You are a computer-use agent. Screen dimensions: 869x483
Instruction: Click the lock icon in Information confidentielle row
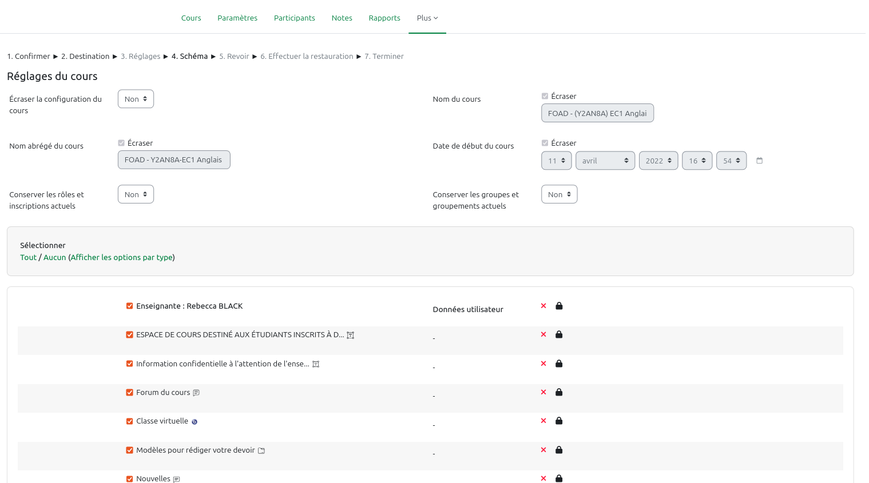coord(559,364)
